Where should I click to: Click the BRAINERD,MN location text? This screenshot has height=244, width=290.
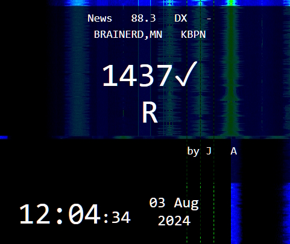128,34
